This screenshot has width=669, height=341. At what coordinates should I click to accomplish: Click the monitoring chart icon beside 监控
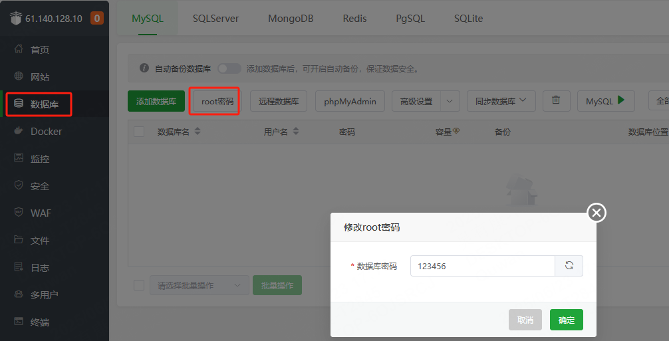point(19,158)
